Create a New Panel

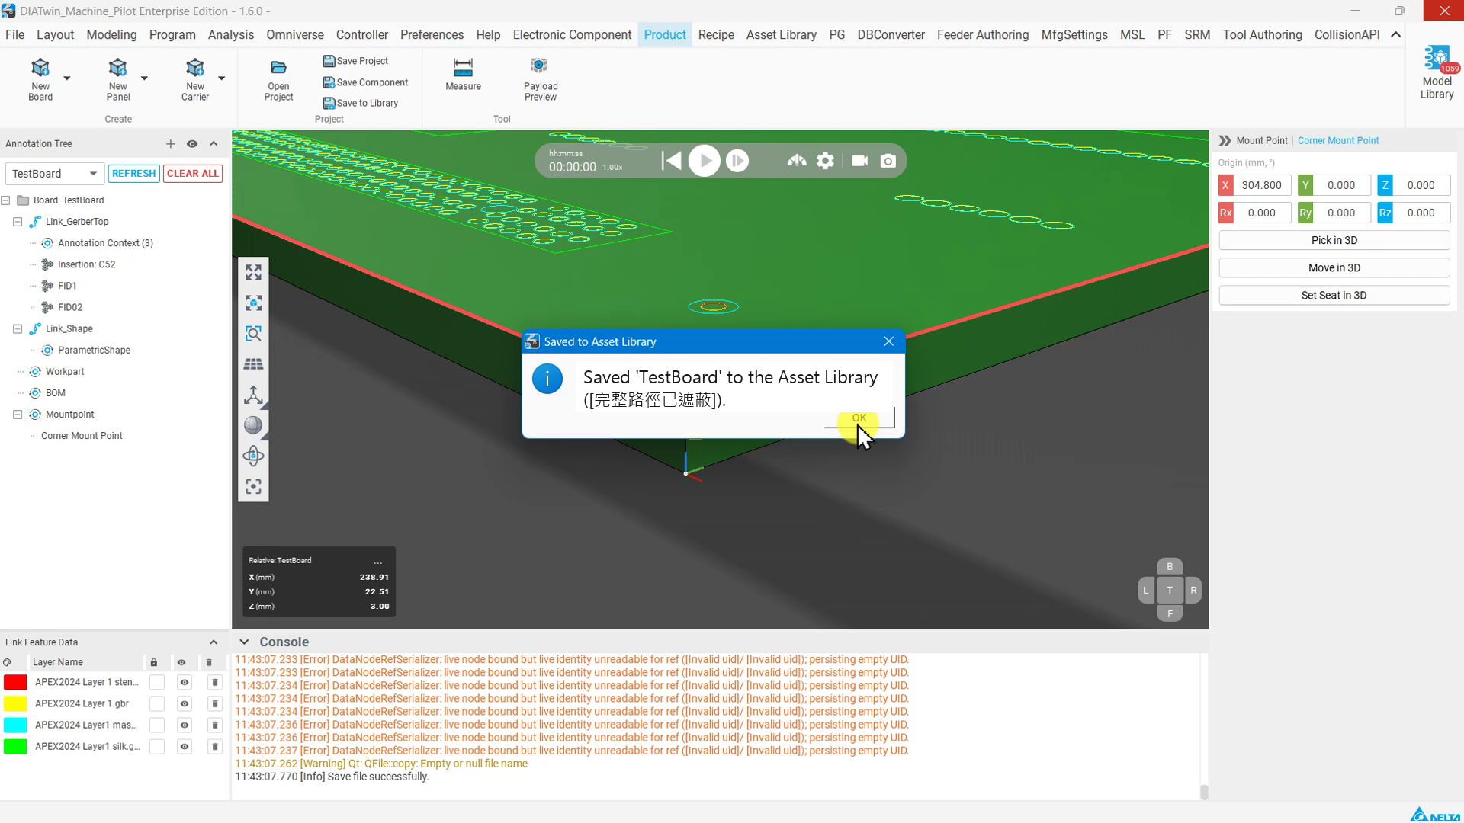(117, 78)
